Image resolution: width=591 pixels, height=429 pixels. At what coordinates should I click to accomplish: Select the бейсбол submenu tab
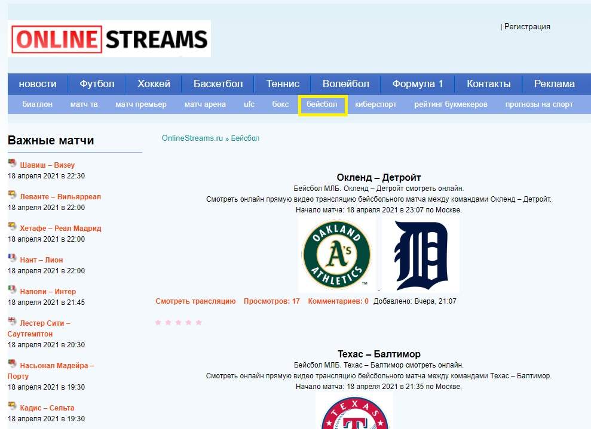pos(322,104)
